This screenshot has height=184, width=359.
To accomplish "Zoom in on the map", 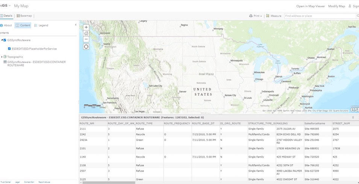I will pos(86,27).
